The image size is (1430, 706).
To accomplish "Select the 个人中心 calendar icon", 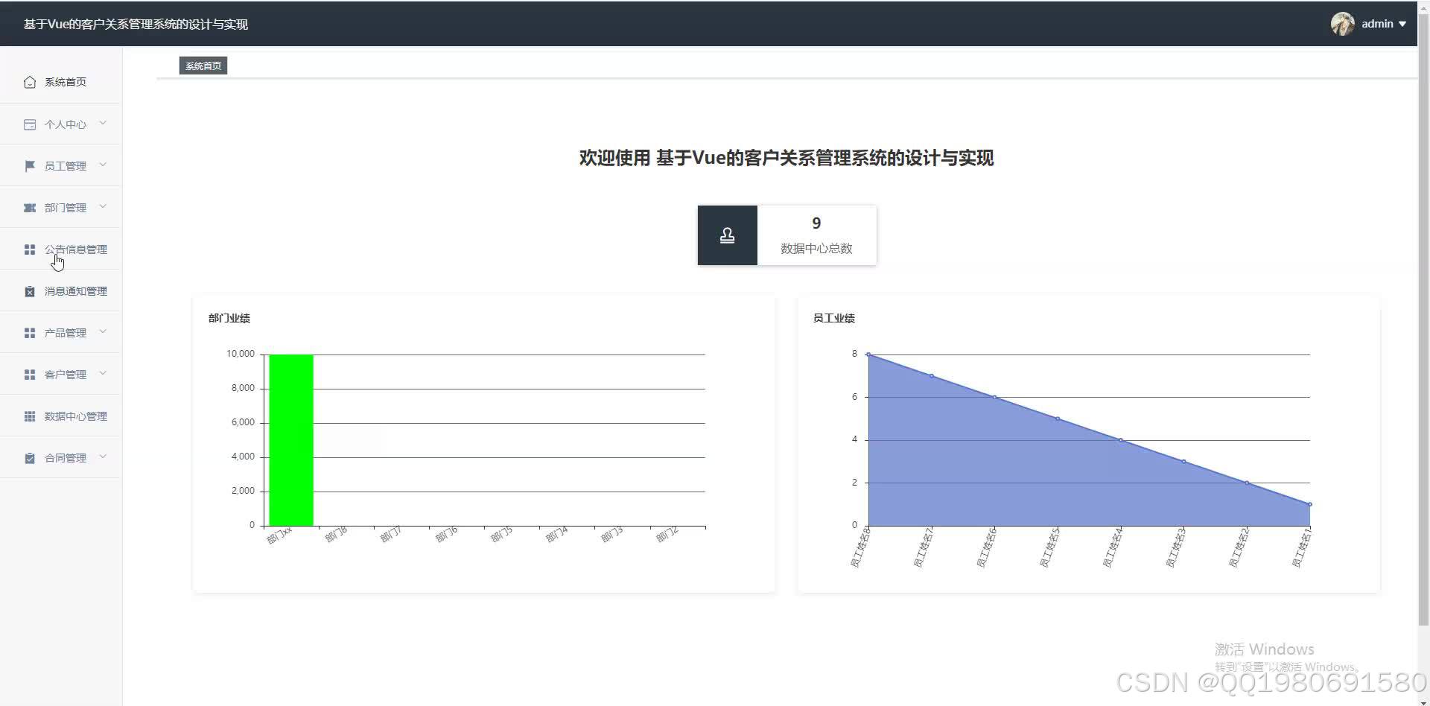I will point(30,124).
